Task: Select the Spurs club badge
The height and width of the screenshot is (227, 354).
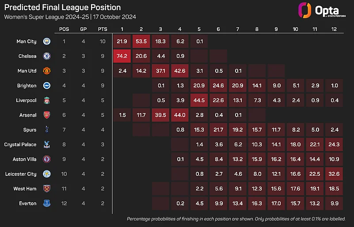Action: coord(47,130)
